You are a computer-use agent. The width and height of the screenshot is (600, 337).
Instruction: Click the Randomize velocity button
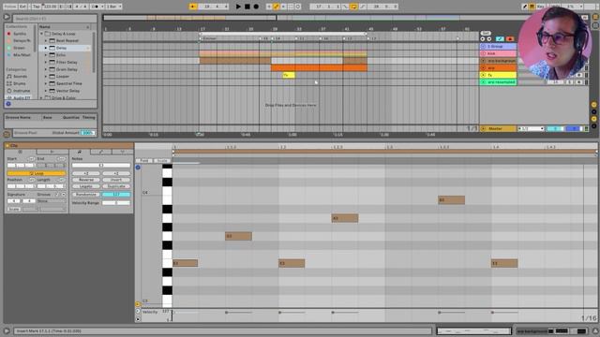(x=85, y=195)
